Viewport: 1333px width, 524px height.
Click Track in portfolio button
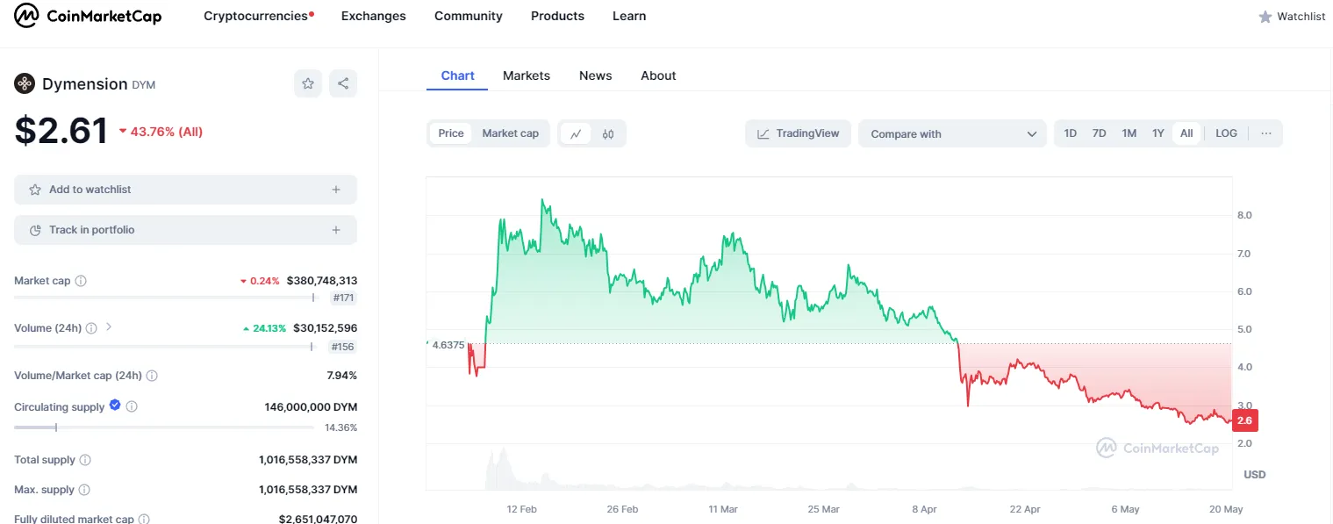[185, 230]
